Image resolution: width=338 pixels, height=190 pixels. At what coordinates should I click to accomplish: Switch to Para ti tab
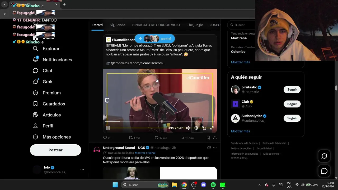point(97,25)
